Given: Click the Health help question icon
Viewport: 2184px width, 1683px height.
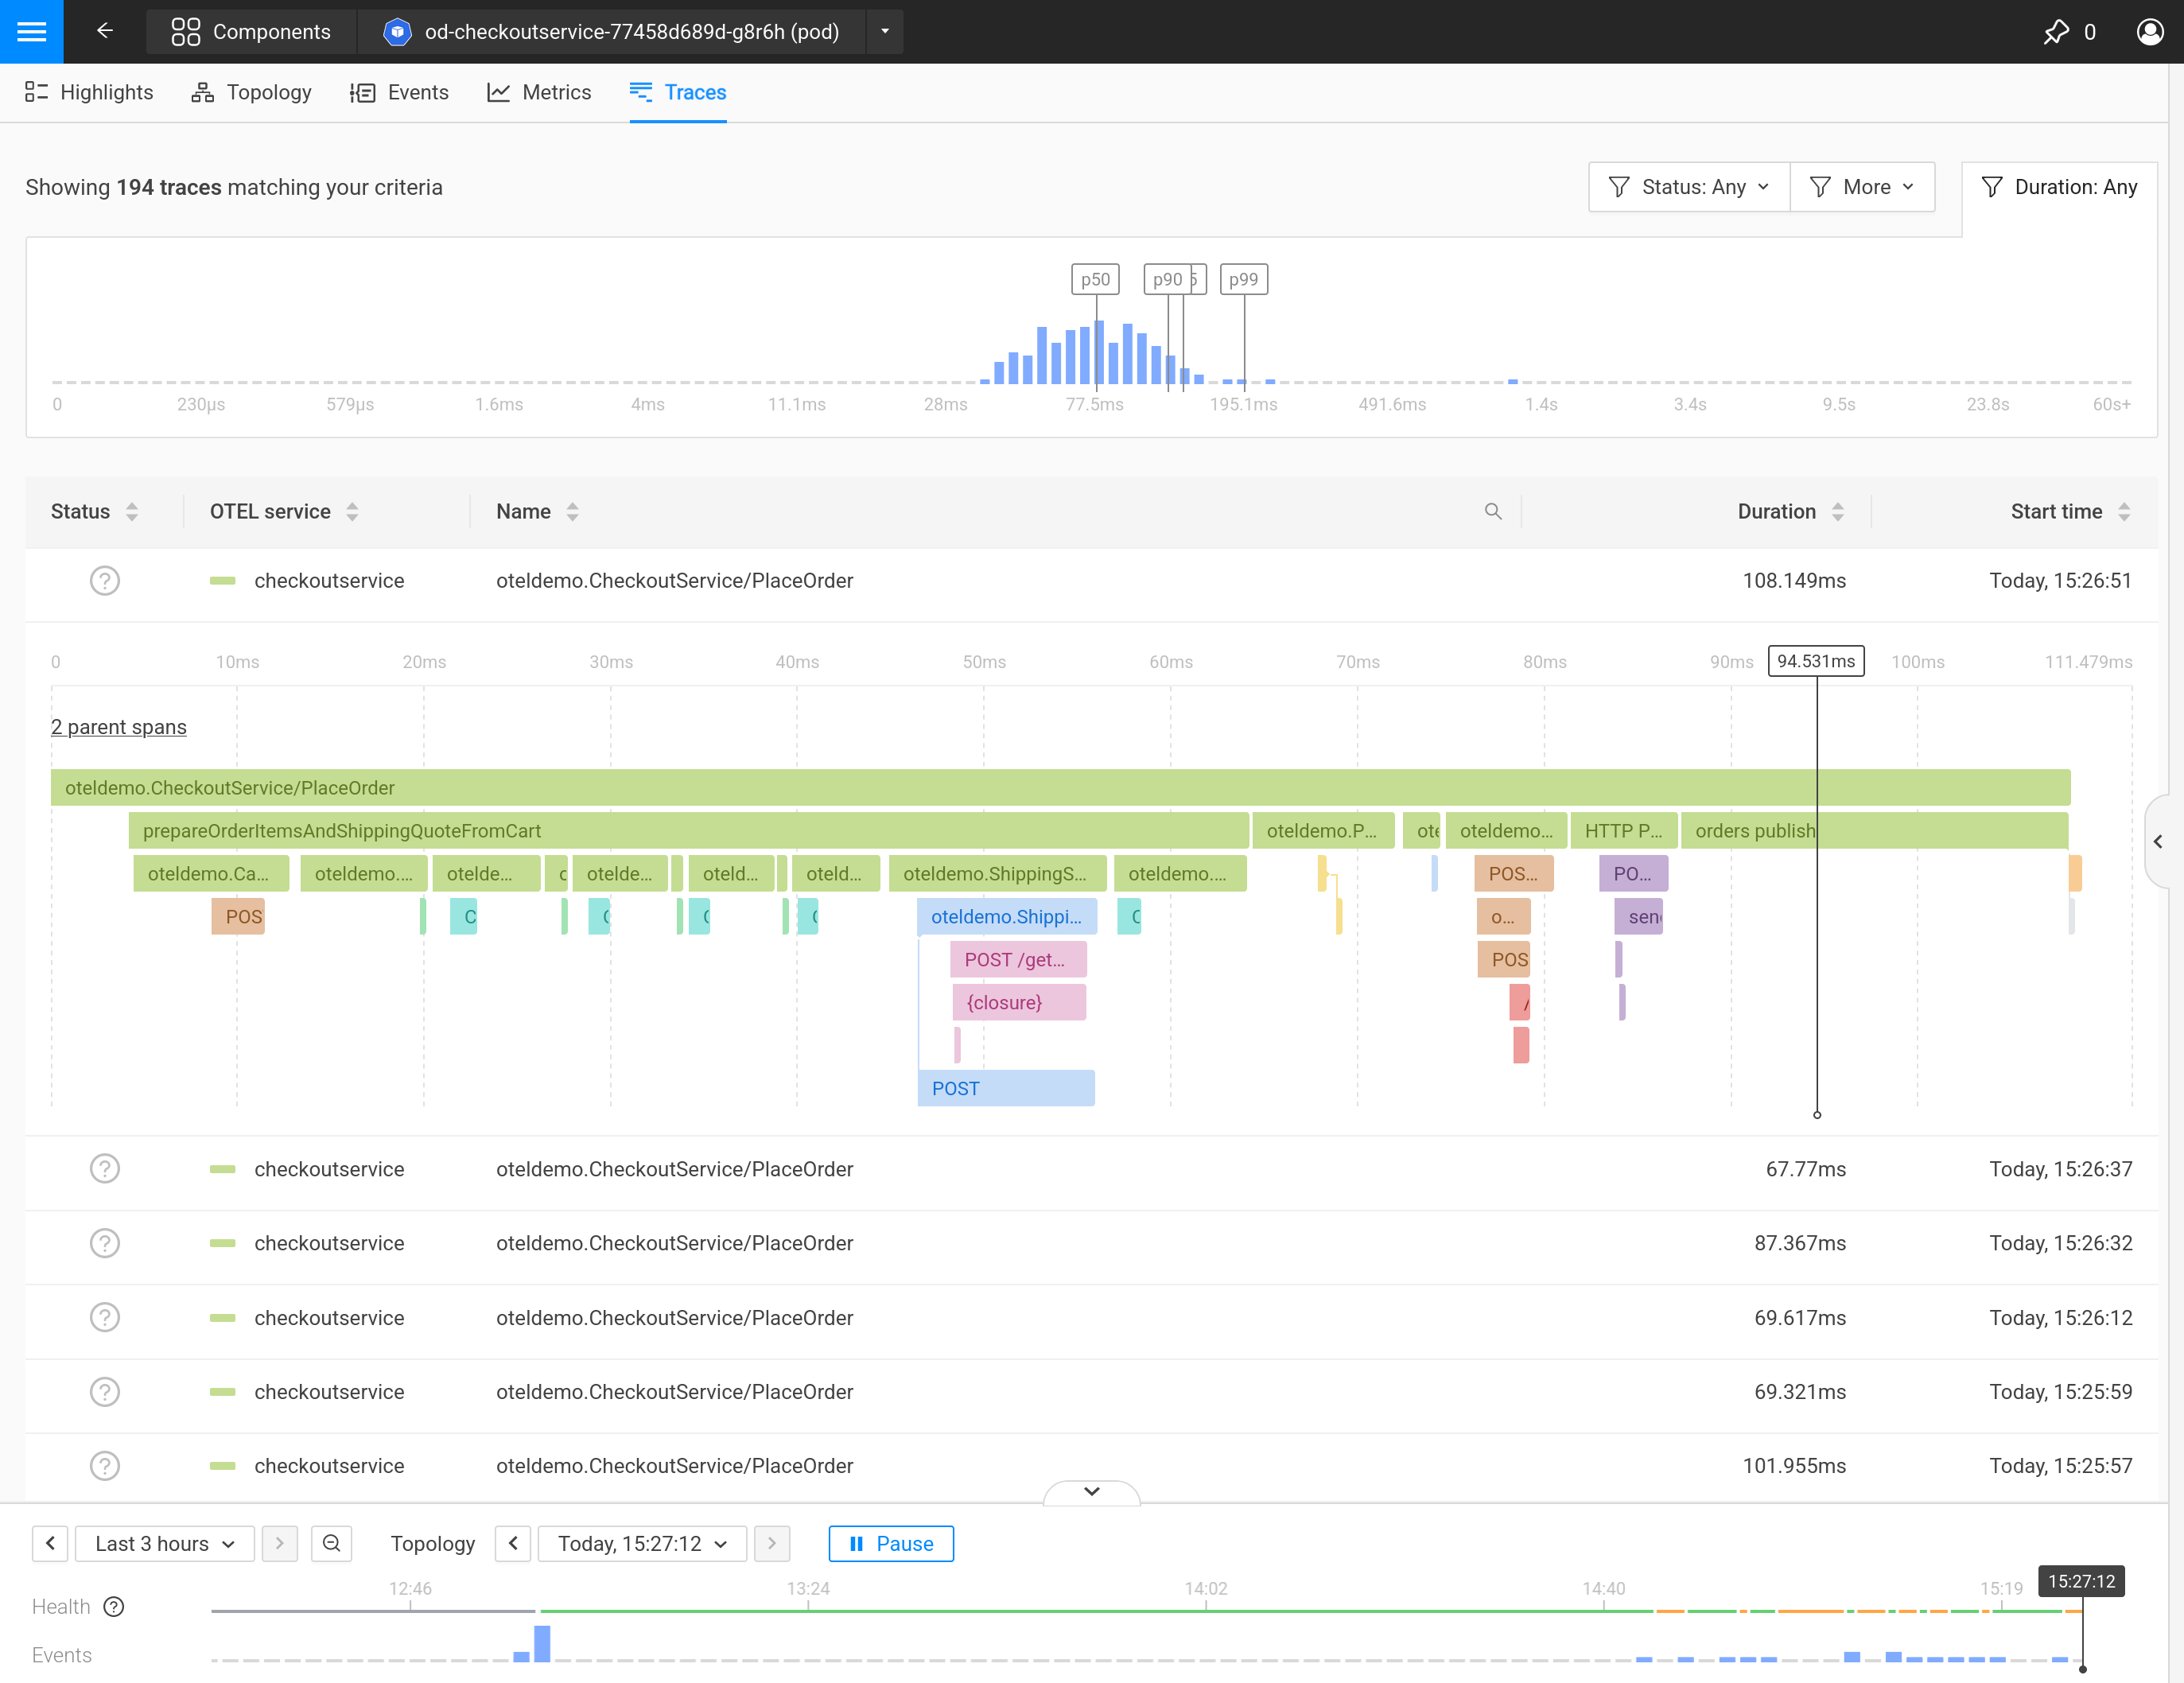Looking at the screenshot, I should click(x=114, y=1606).
